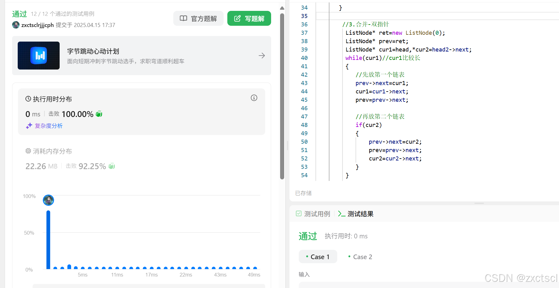Viewport: 559px width, 288px height.
Task: Click clapping hands icon after 92.25%
Action: [x=111, y=166]
